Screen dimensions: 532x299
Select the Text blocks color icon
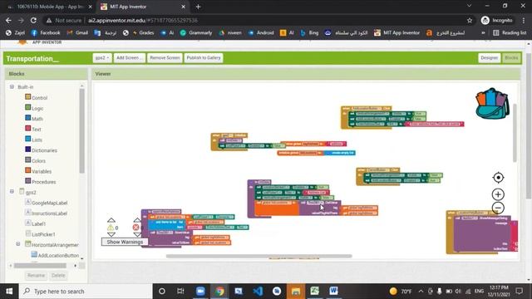[x=27, y=129]
